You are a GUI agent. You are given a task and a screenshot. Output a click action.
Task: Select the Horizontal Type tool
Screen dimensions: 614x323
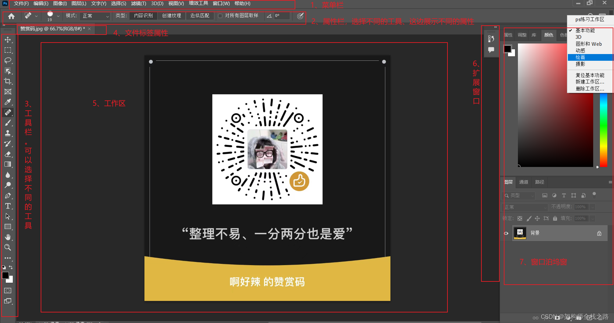click(x=8, y=206)
